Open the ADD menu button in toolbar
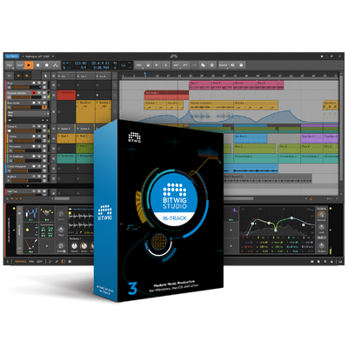Screen dimensions: 348x348 [x=139, y=65]
